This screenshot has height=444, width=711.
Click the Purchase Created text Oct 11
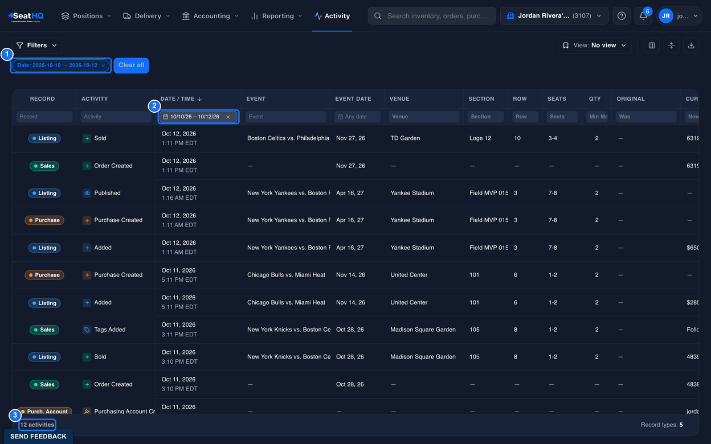(x=118, y=275)
